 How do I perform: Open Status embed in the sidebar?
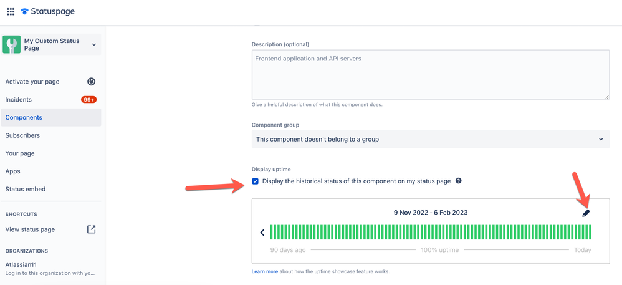[26, 189]
